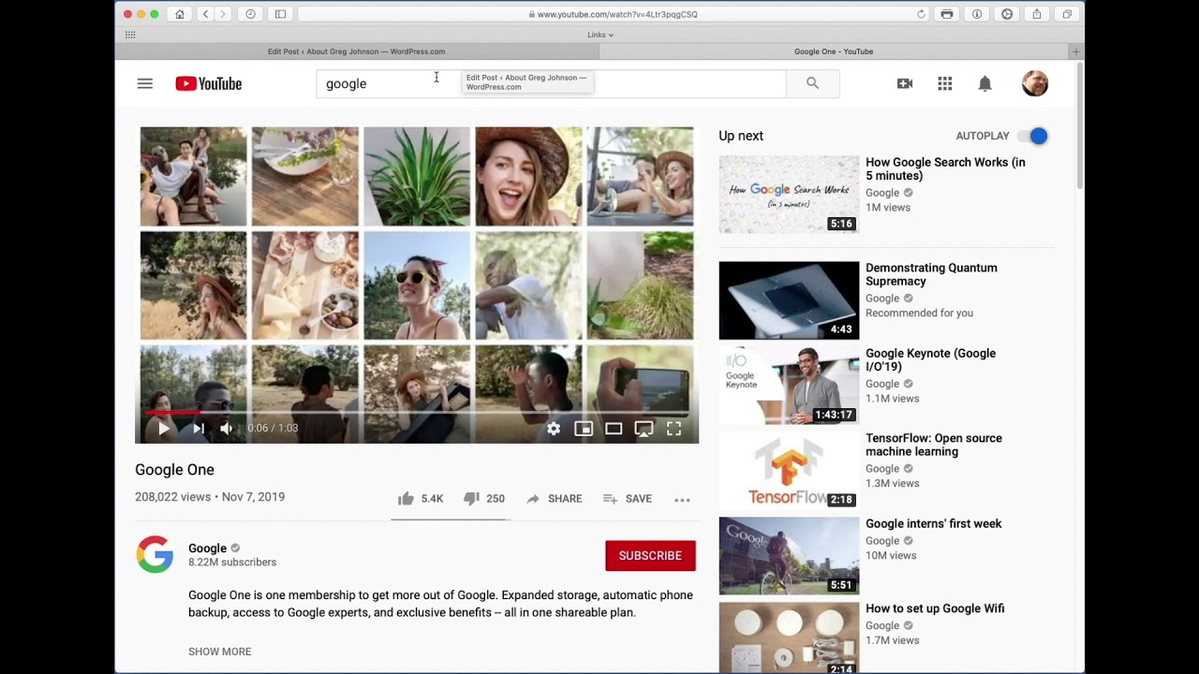Enter full screen video mode
Image resolution: width=1199 pixels, height=674 pixels.
674,429
